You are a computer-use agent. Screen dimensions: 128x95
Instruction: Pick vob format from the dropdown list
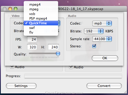(x=41, y=14)
